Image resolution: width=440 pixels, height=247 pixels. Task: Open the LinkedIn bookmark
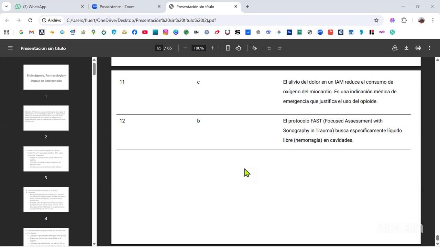(x=351, y=32)
